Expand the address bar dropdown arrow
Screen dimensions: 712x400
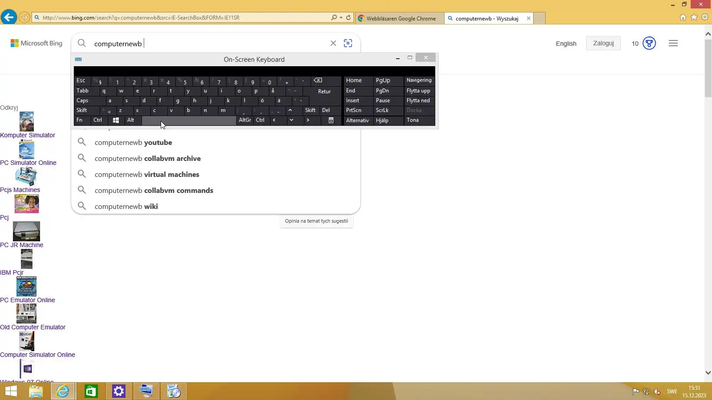point(341,18)
